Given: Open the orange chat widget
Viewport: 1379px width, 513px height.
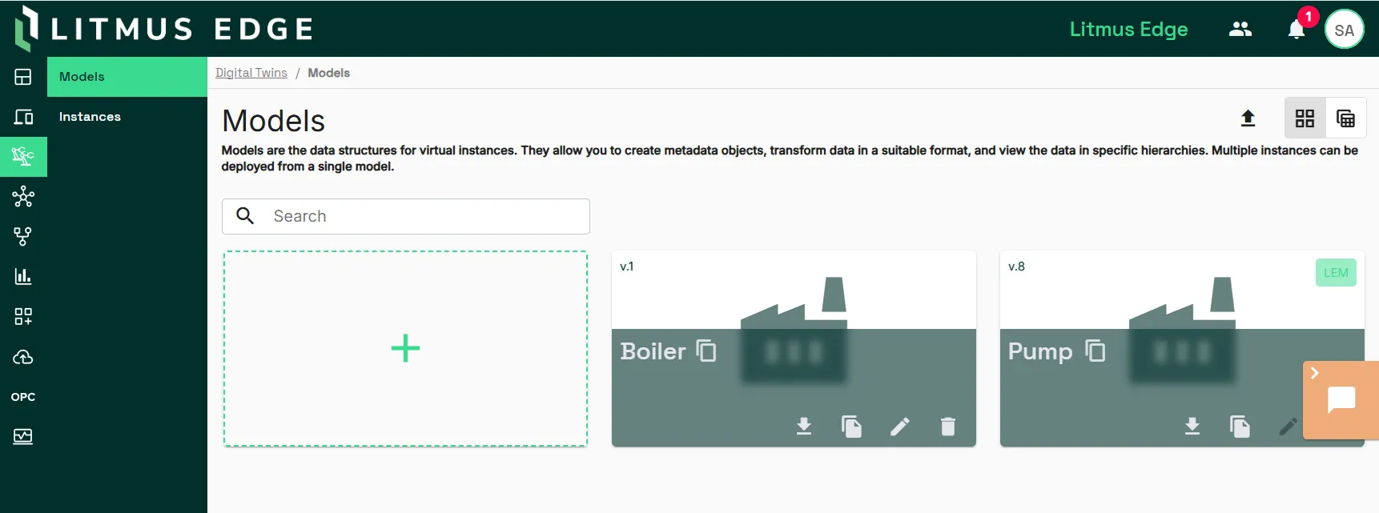Looking at the screenshot, I should tap(1341, 399).
